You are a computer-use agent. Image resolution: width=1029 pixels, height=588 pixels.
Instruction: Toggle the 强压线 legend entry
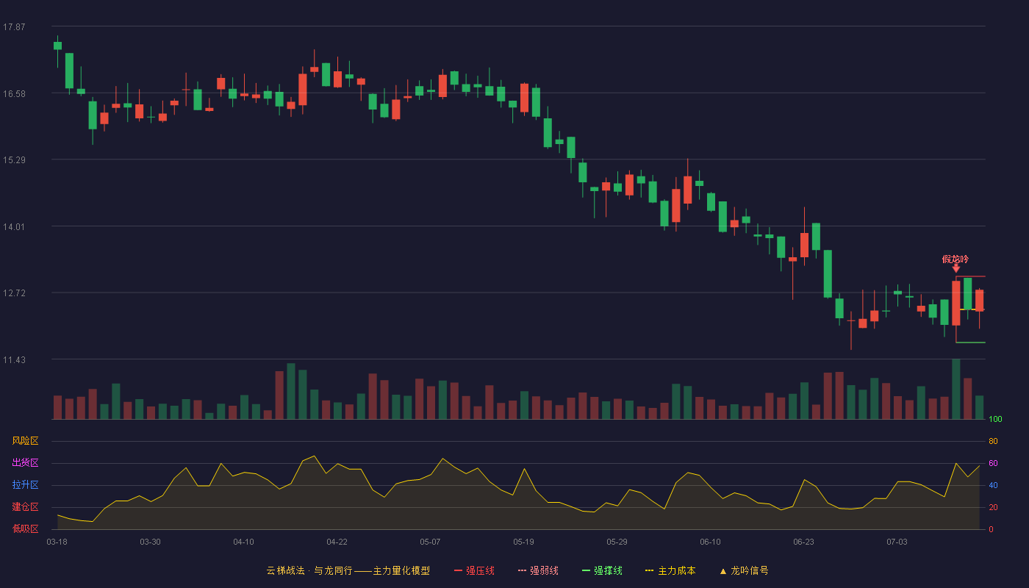pyautogui.click(x=474, y=570)
